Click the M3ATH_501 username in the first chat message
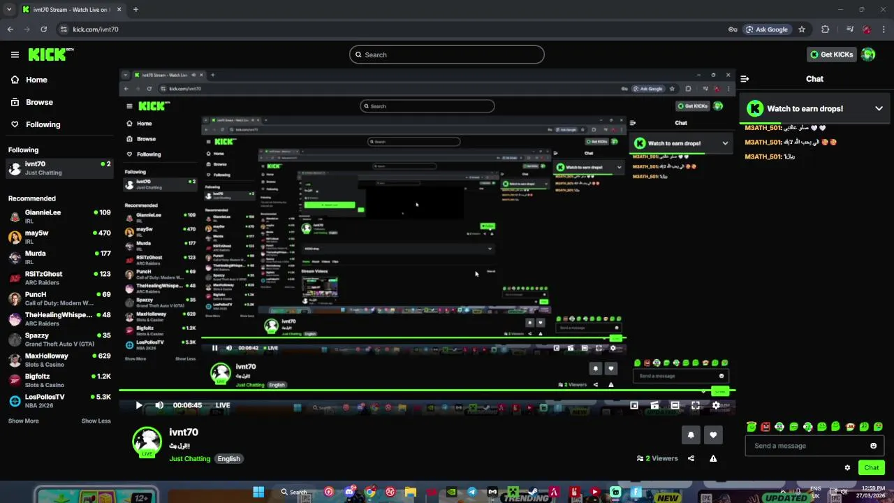The height and width of the screenshot is (503, 894). (x=763, y=128)
